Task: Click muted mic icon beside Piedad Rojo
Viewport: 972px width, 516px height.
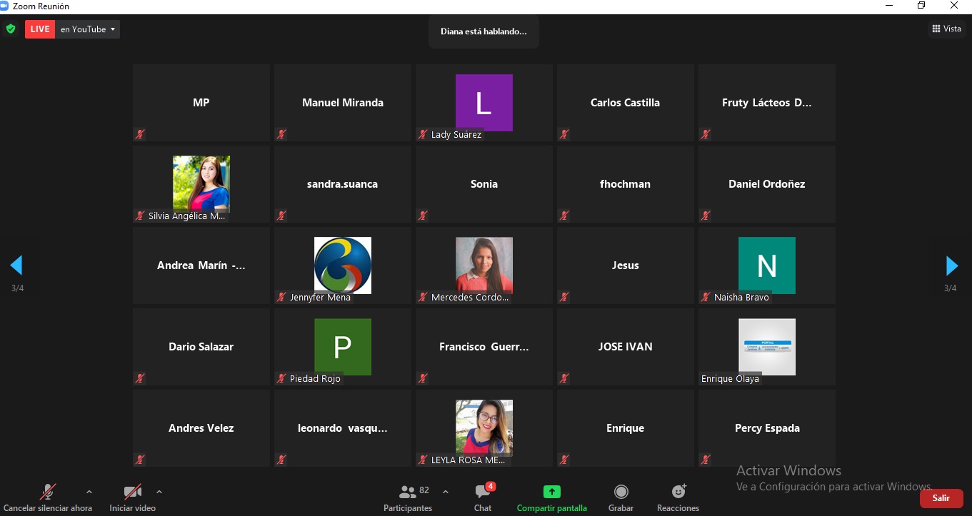Action: pos(282,378)
